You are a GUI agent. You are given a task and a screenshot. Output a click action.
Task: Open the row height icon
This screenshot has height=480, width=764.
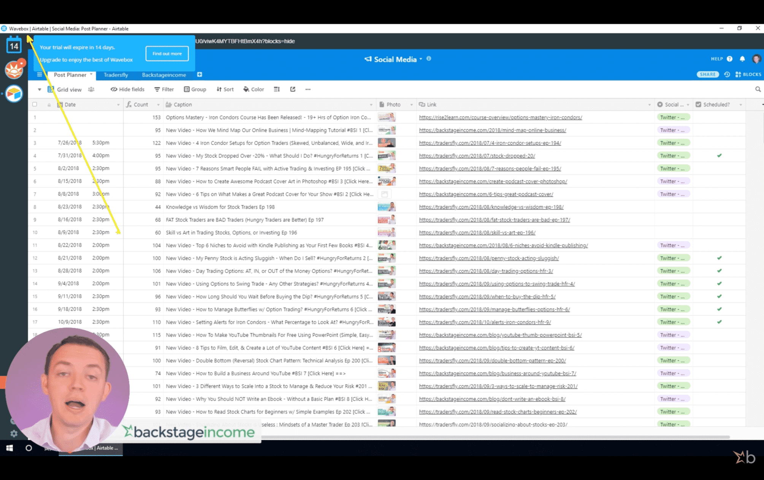tap(277, 89)
